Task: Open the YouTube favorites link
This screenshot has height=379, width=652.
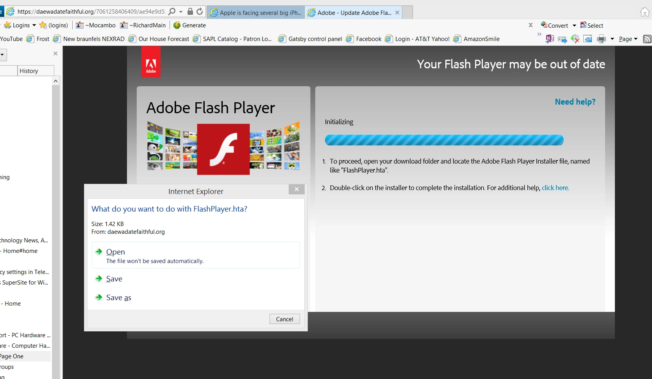Action: coord(11,39)
